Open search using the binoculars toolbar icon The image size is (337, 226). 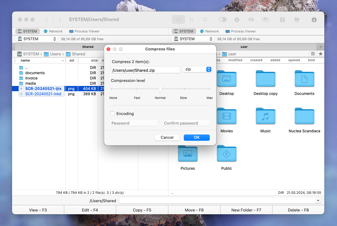(x=265, y=19)
